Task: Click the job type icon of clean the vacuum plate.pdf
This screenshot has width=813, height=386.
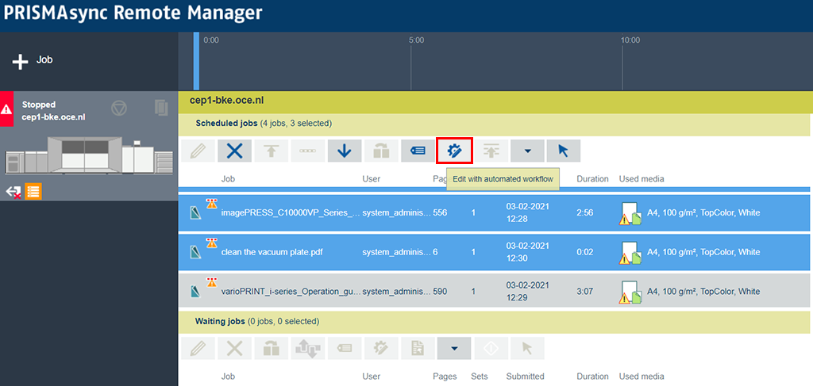Action: tap(195, 253)
